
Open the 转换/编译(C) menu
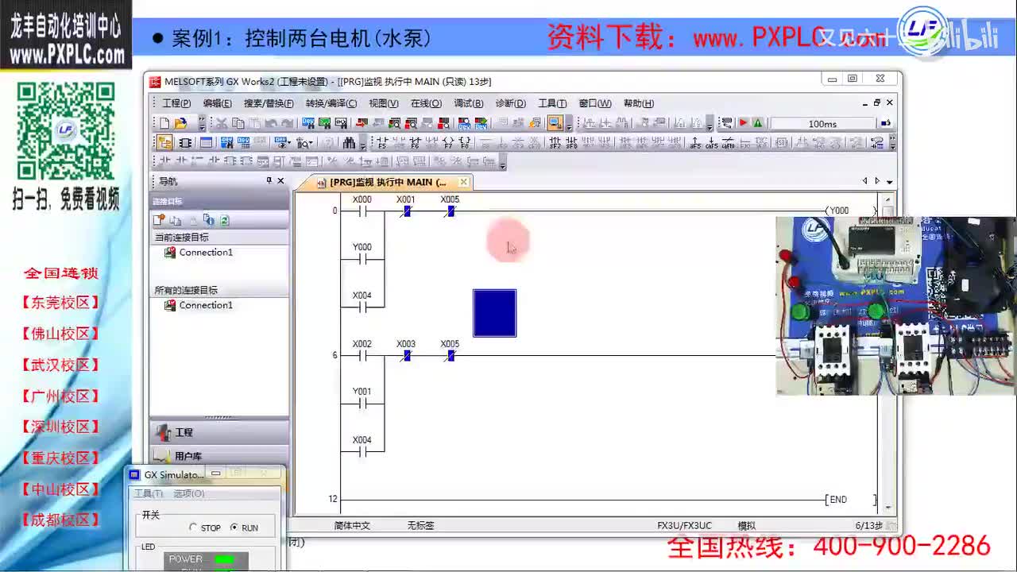click(x=331, y=103)
